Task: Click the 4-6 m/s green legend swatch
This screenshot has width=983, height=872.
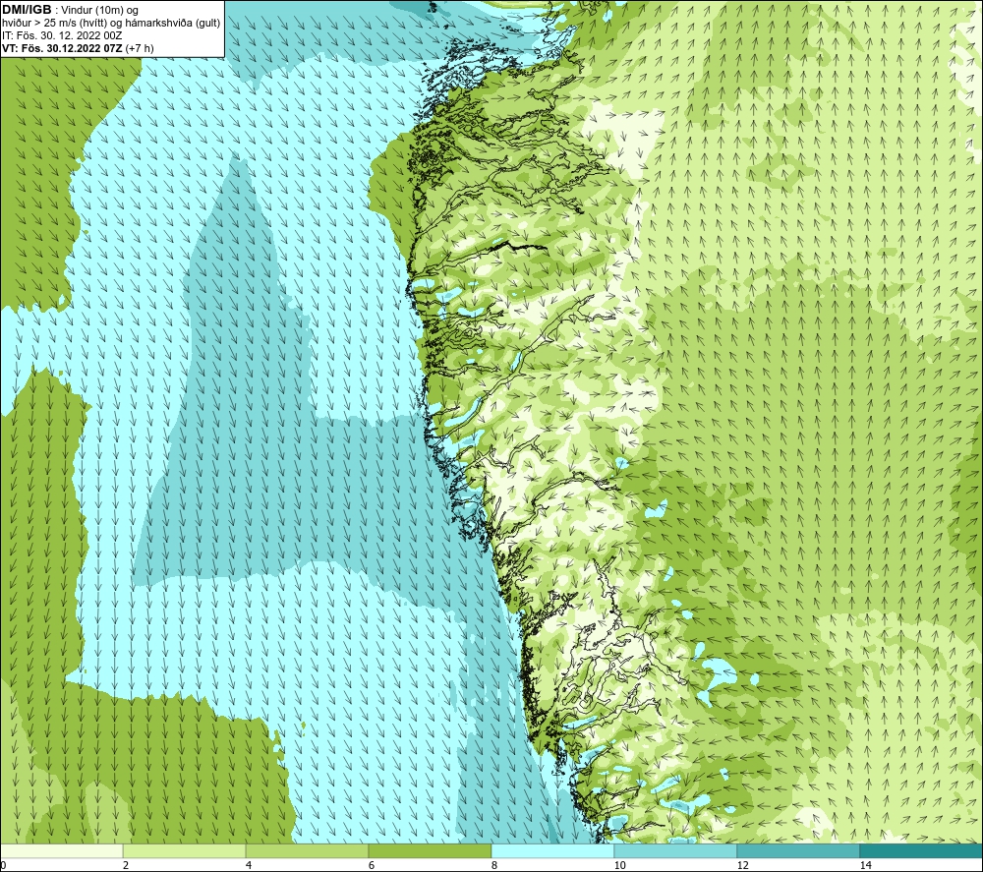Action: (307, 850)
